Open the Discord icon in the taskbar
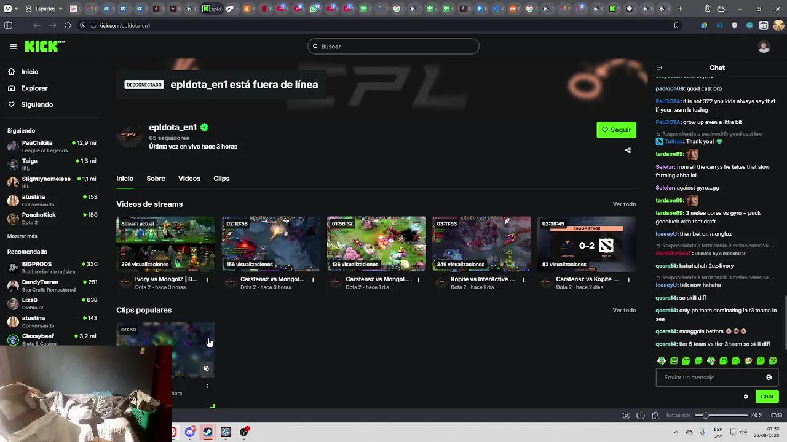Viewport: 787px width, 442px height. click(x=190, y=432)
